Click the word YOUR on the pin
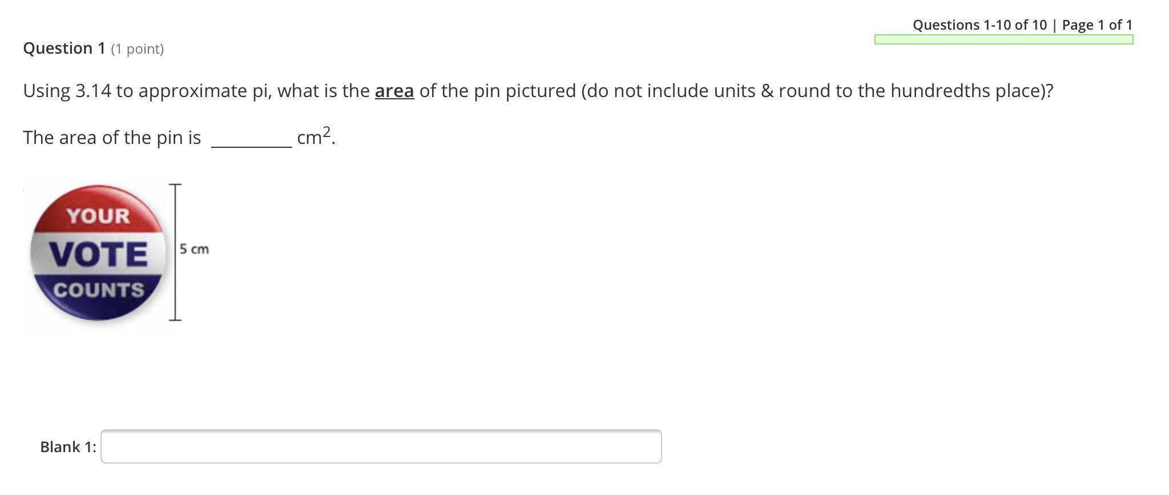Viewport: 1169px width, 495px height. click(x=98, y=216)
